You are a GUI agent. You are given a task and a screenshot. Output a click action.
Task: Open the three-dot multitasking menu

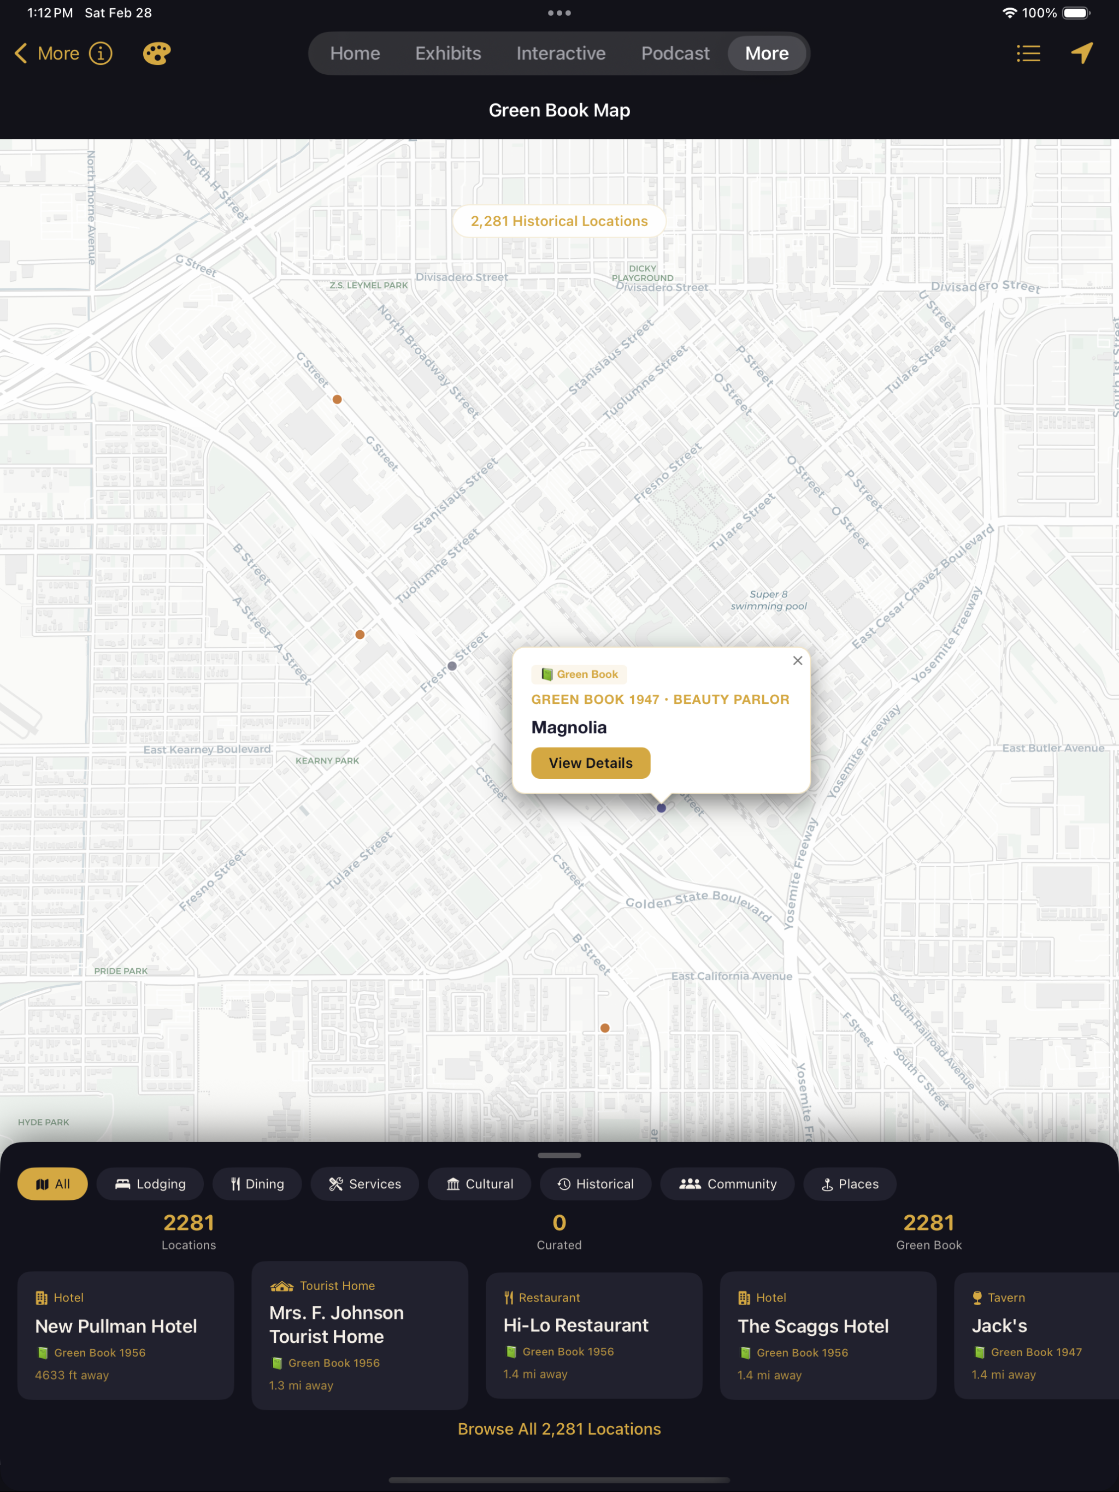point(559,13)
